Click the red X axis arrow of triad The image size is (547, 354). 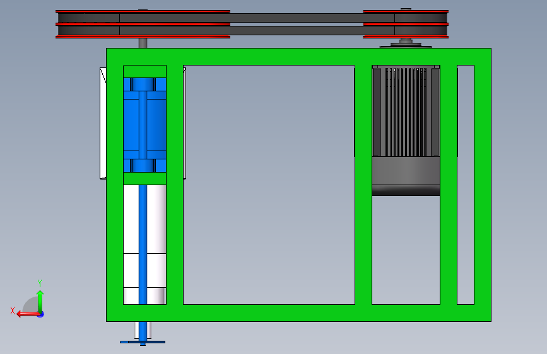pos(28,314)
